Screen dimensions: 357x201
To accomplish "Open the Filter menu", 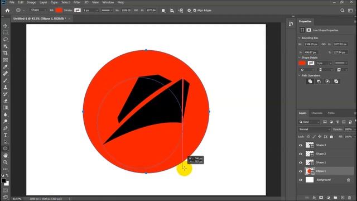I will pos(77,2).
